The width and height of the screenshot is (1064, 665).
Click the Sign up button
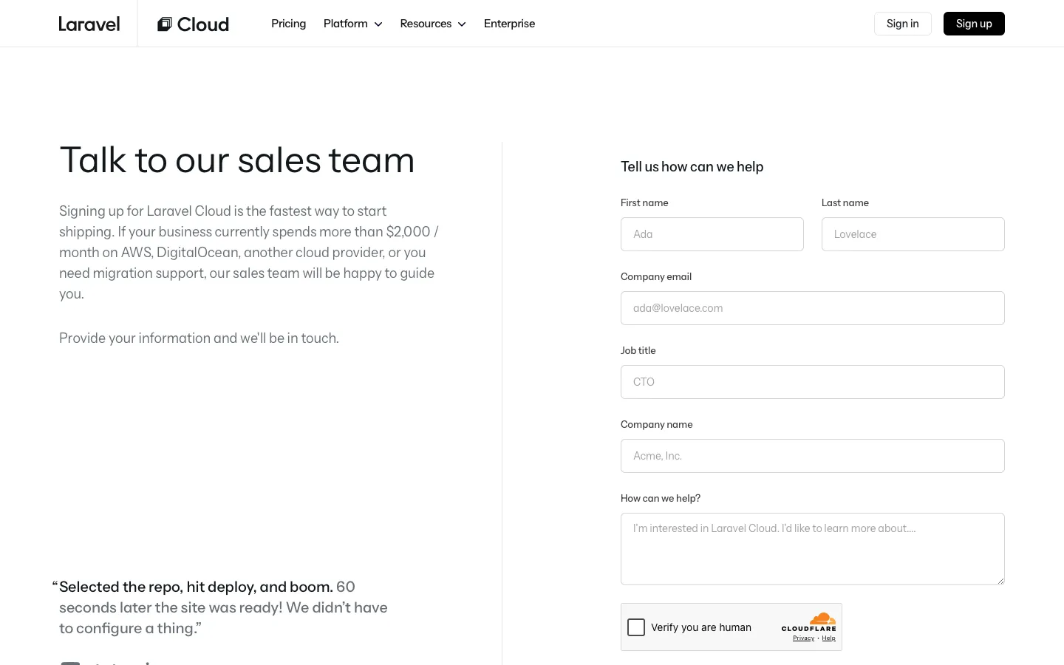[x=974, y=24]
